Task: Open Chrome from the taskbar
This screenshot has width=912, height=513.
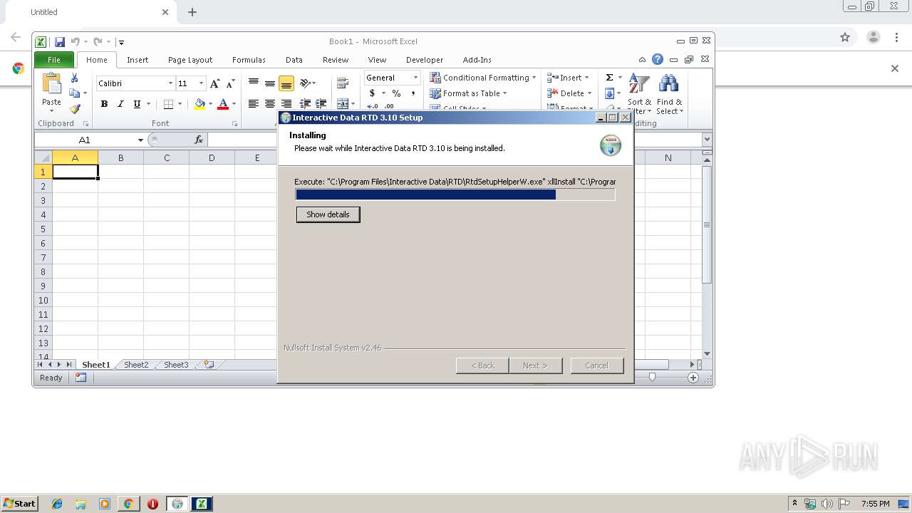Action: [128, 504]
